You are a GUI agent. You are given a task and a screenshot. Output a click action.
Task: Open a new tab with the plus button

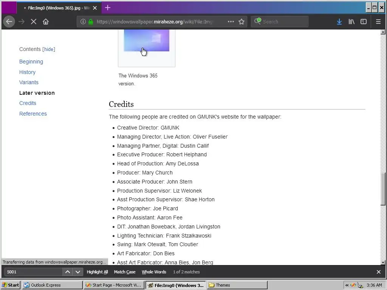pyautogui.click(x=108, y=8)
